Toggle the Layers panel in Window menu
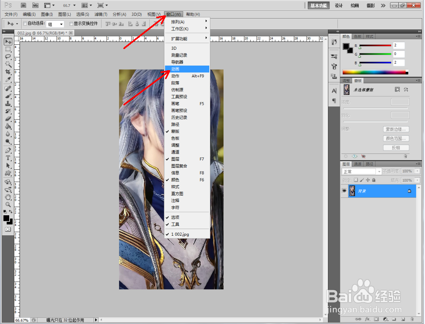 click(187, 159)
